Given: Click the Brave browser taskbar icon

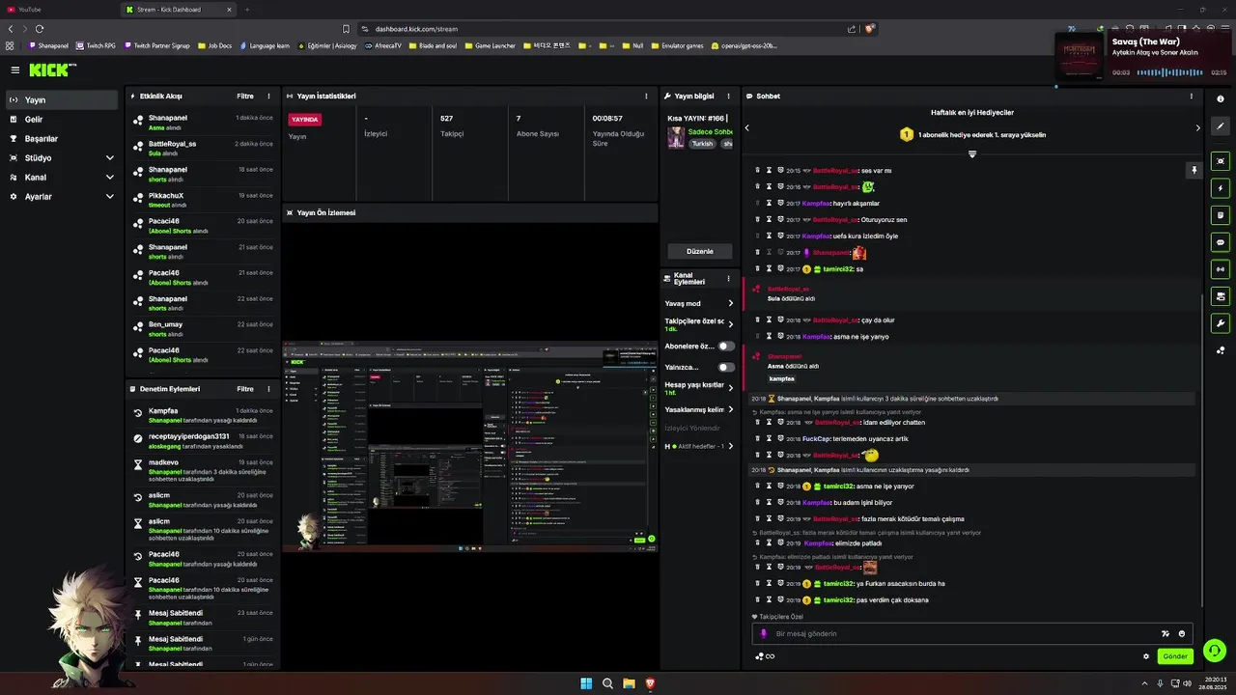Looking at the screenshot, I should click(650, 683).
